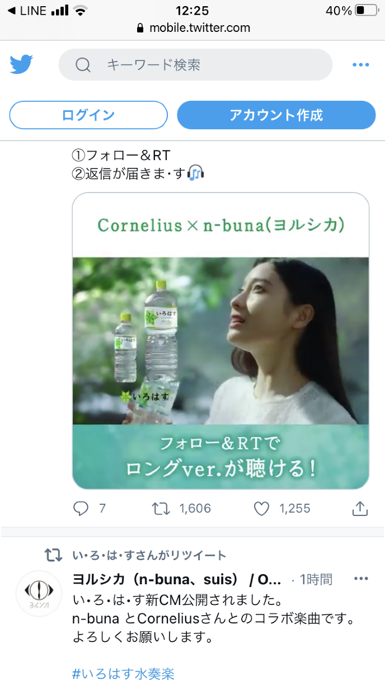
Task: Open the ヨルシカ (n-buna、suis) profile name
Action: [x=176, y=579]
